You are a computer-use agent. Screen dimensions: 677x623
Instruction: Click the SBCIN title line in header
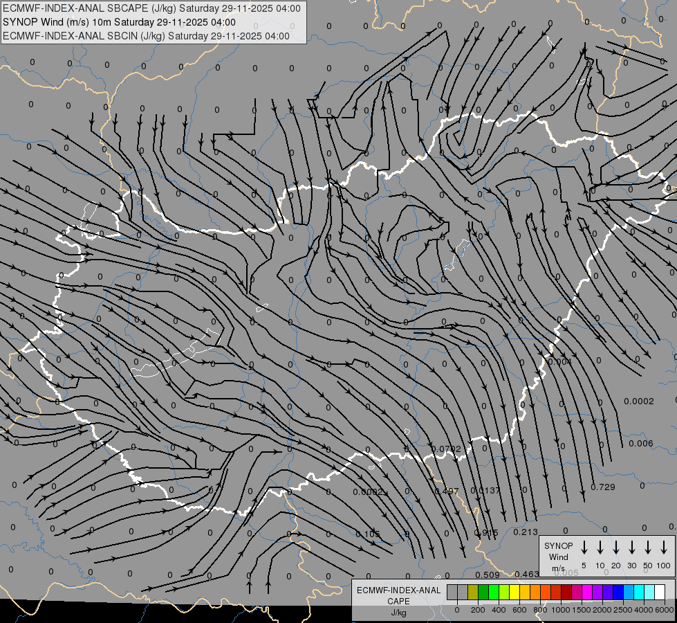pos(146,36)
